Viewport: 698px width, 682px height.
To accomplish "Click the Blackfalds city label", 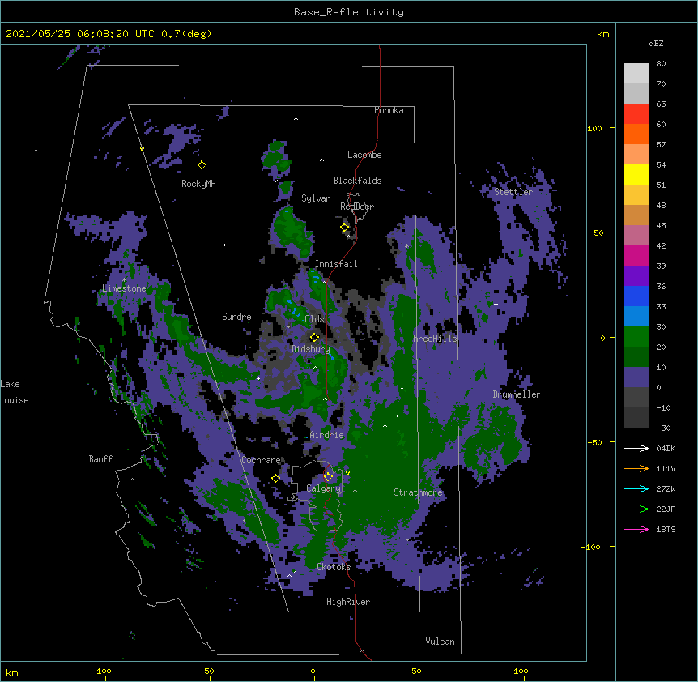I will click(x=357, y=181).
